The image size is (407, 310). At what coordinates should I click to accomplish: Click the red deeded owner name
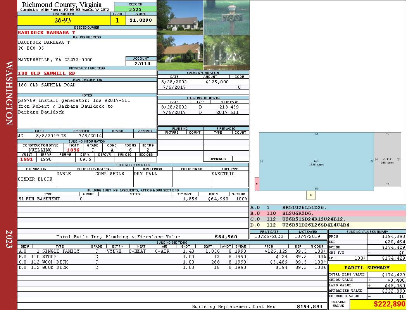coord(47,33)
